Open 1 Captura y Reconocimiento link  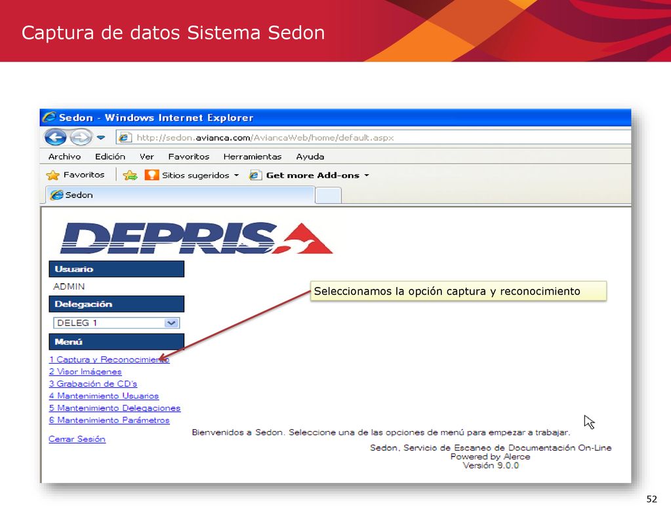[x=109, y=360]
